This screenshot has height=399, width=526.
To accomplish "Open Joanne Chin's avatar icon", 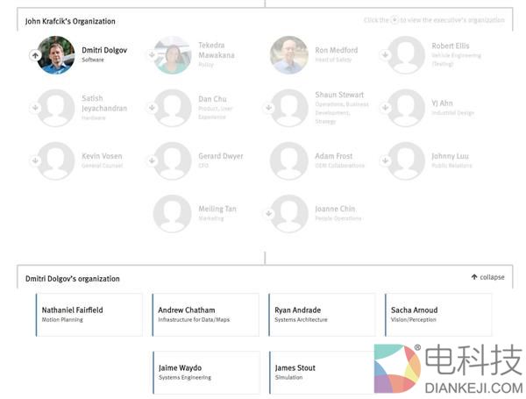I will pos(289,213).
